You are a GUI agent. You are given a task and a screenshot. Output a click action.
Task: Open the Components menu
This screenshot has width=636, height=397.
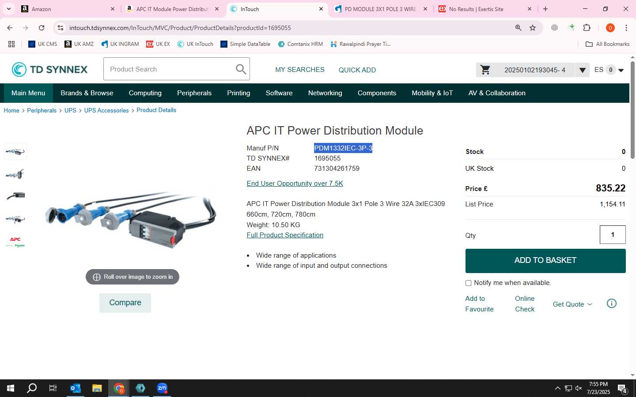[377, 93]
